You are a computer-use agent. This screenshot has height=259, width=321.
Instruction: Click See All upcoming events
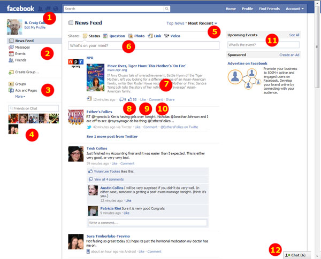tap(294, 35)
